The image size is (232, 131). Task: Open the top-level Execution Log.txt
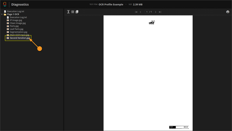(x=15, y=11)
